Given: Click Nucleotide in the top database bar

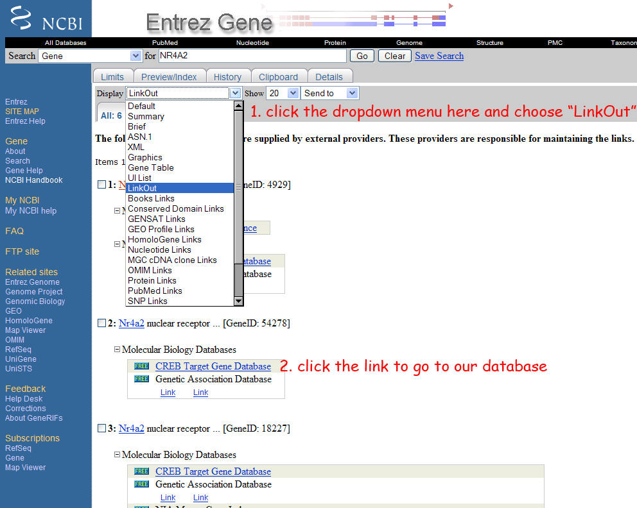Looking at the screenshot, I should (253, 42).
